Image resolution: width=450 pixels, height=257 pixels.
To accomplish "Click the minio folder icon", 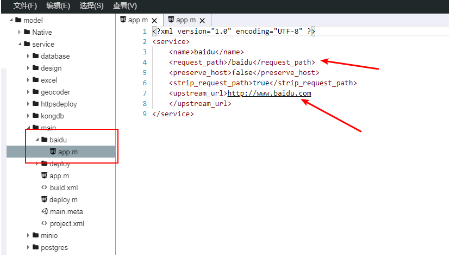I will click(x=36, y=235).
